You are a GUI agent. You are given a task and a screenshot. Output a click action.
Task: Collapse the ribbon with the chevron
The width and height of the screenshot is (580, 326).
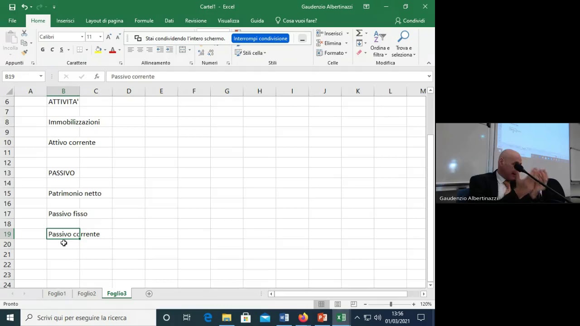(429, 63)
